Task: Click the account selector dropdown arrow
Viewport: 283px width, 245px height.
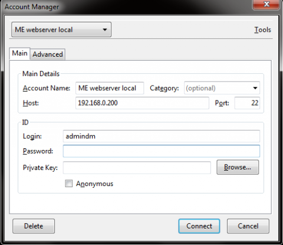Action: coord(105,30)
